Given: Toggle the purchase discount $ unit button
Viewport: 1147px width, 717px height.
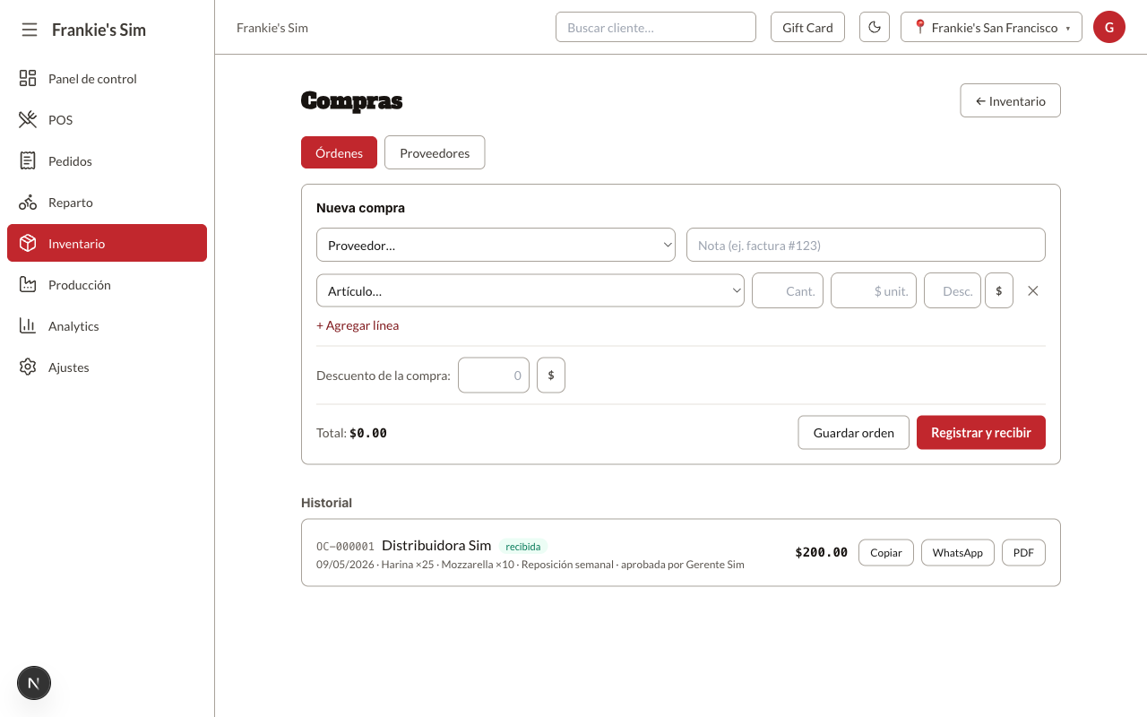Looking at the screenshot, I should point(551,376).
